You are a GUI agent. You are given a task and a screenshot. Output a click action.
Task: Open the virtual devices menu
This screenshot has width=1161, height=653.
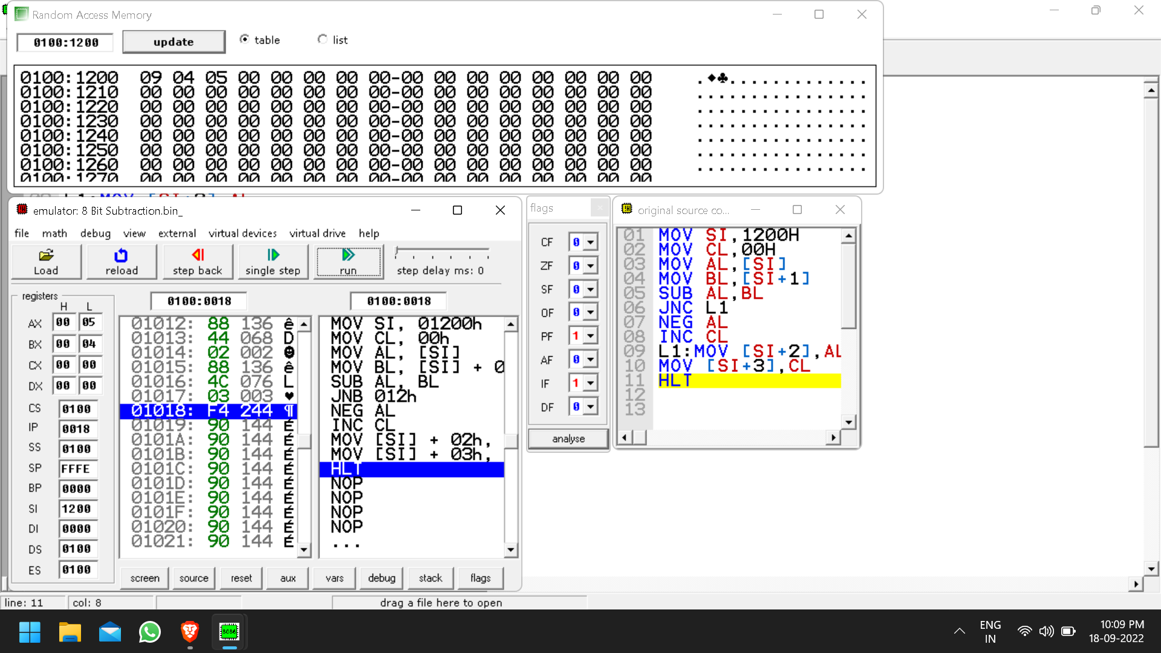point(242,233)
